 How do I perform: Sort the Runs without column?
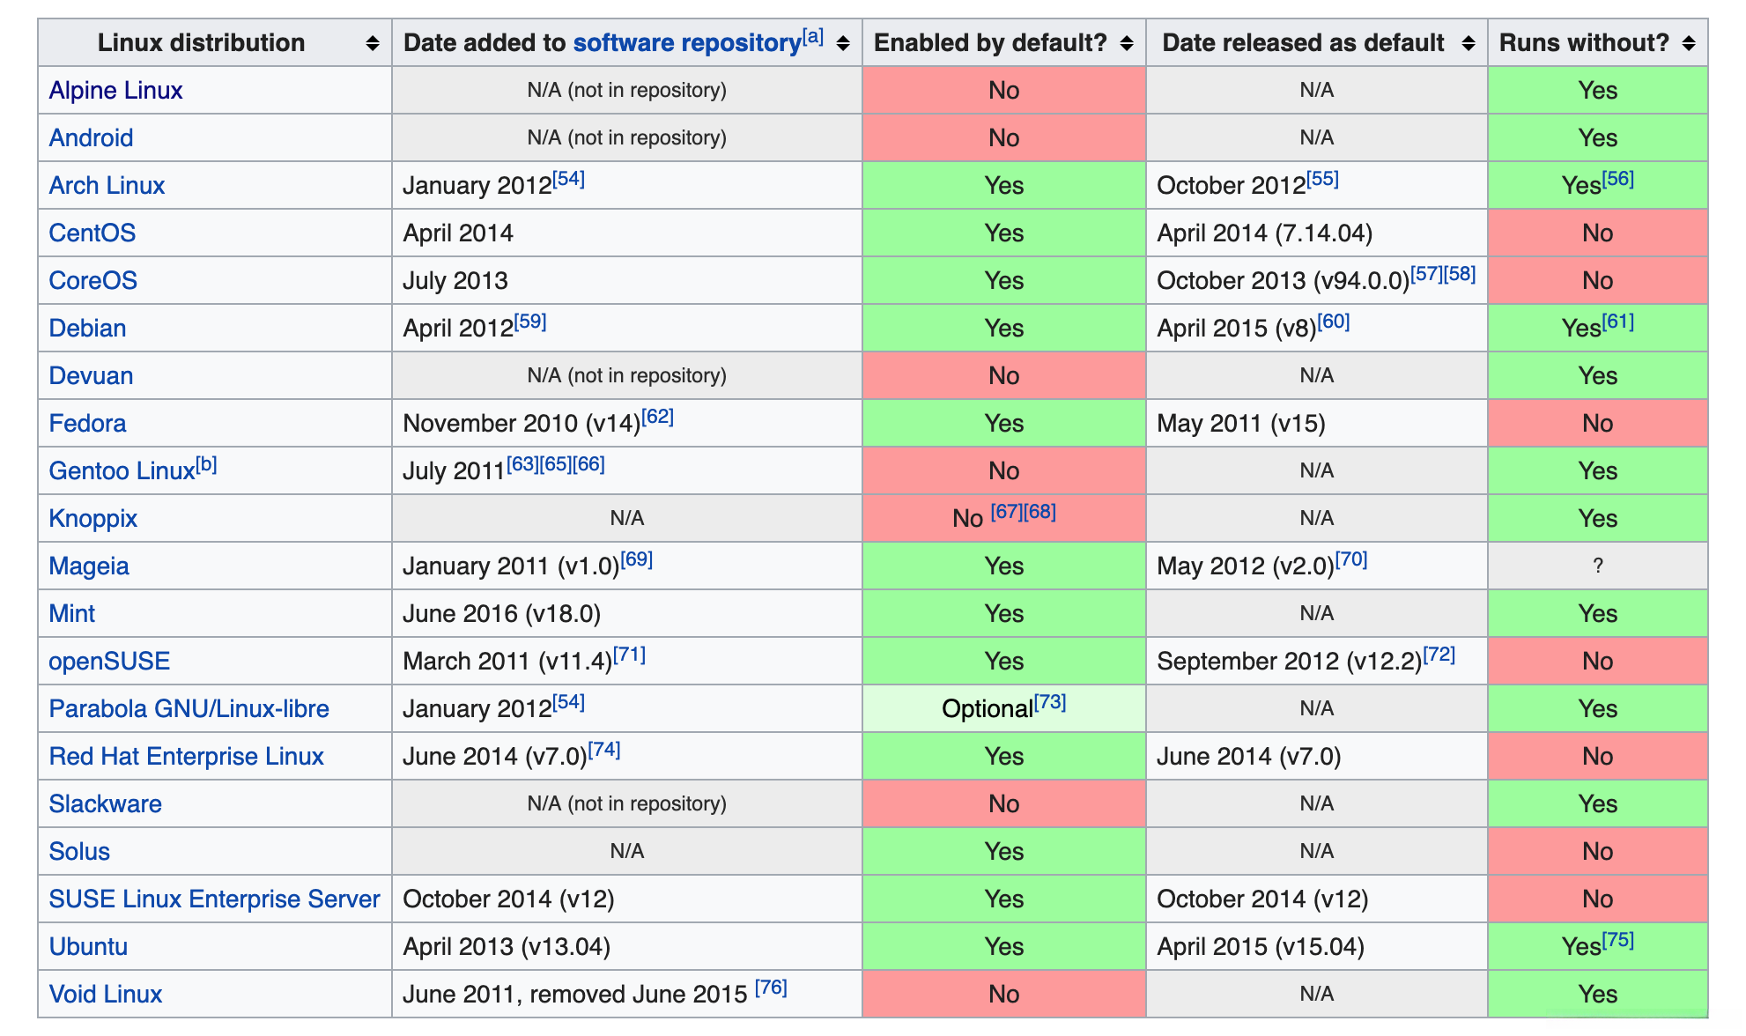pos(1689,43)
